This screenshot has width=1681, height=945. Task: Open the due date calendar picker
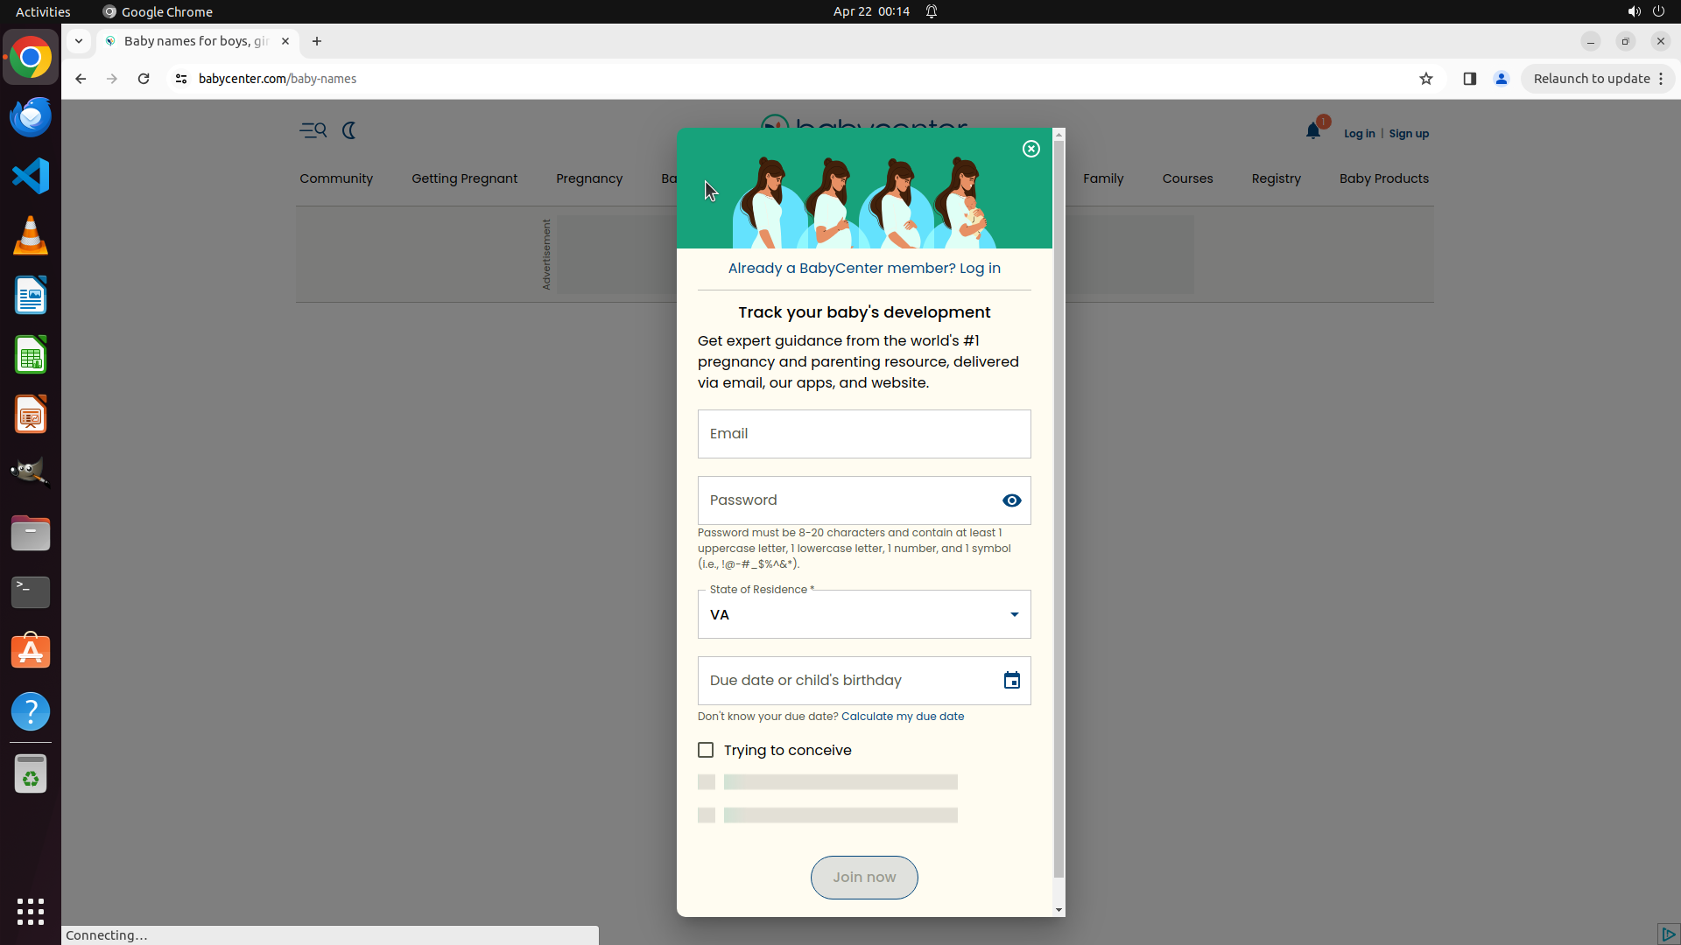tap(1011, 681)
